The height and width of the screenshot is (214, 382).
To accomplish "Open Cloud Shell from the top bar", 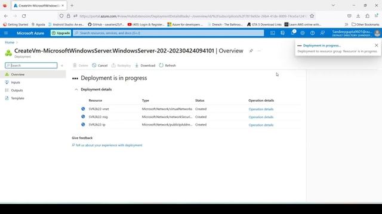I will pyautogui.click(x=273, y=33).
